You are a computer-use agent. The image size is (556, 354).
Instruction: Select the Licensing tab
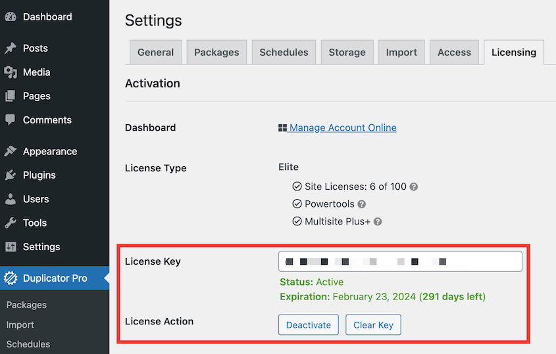[514, 53]
